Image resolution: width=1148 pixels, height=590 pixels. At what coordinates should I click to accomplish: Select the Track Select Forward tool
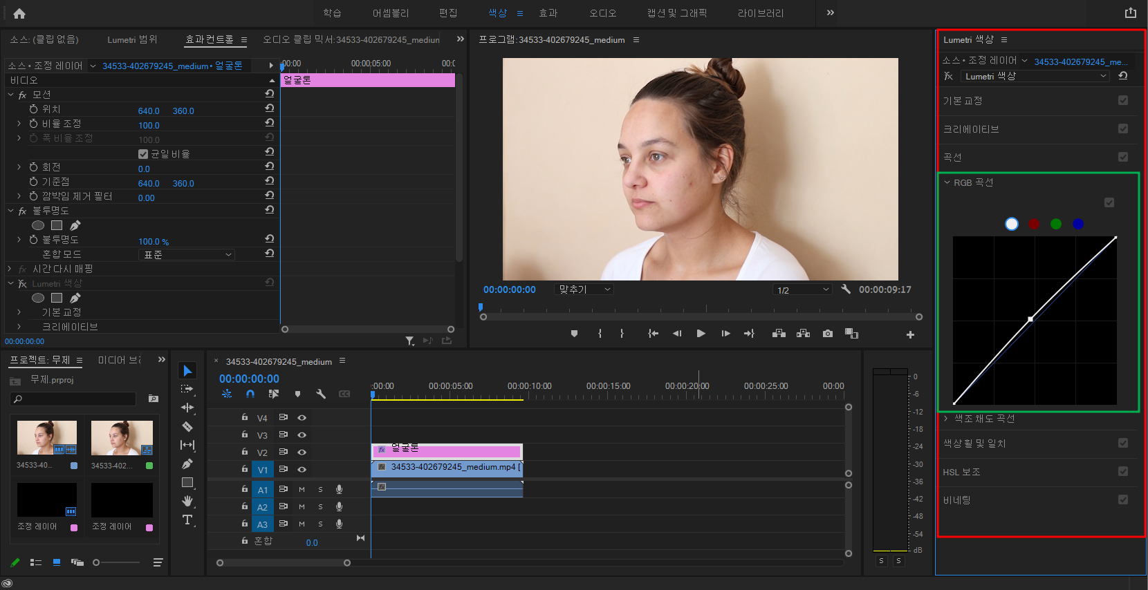pyautogui.click(x=187, y=390)
